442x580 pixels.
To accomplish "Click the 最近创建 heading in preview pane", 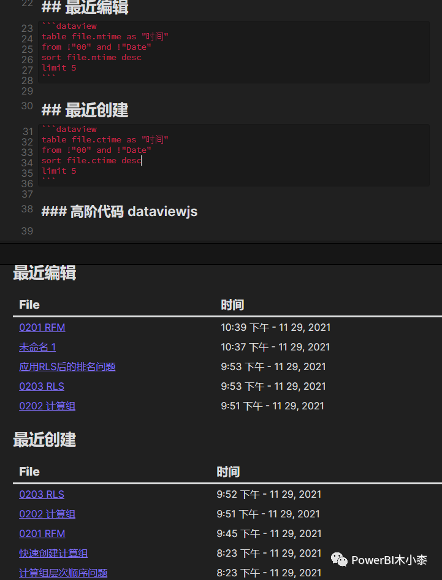I will point(45,439).
